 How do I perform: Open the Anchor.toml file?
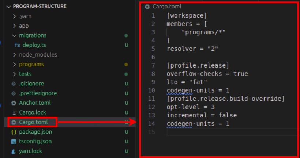tap(35, 103)
